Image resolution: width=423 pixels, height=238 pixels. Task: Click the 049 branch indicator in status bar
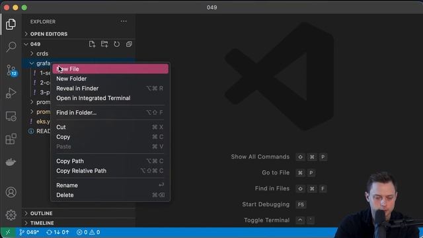(29, 232)
